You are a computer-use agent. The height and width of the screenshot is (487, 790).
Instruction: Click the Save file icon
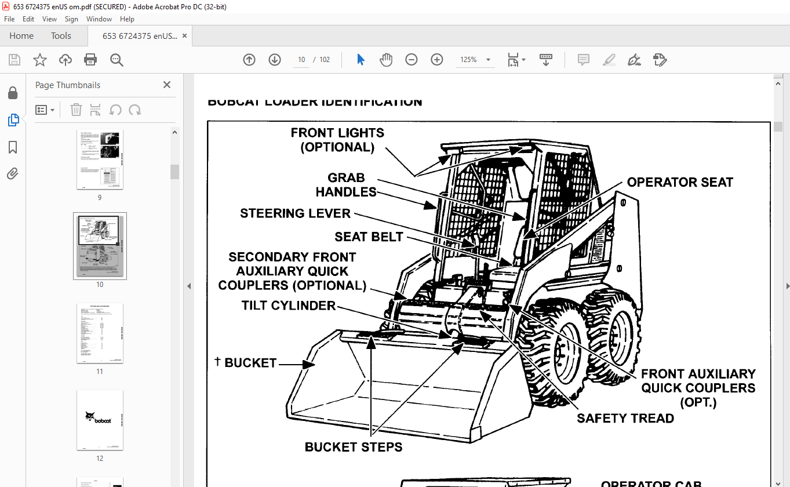(14, 60)
